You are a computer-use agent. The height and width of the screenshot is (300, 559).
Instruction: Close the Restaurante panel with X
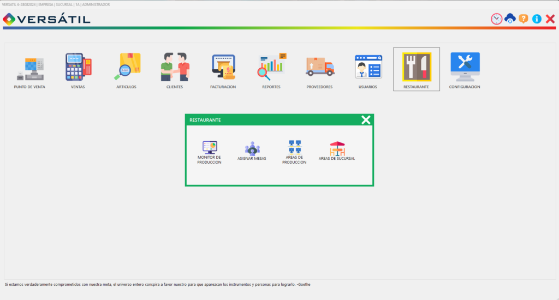[x=366, y=119]
